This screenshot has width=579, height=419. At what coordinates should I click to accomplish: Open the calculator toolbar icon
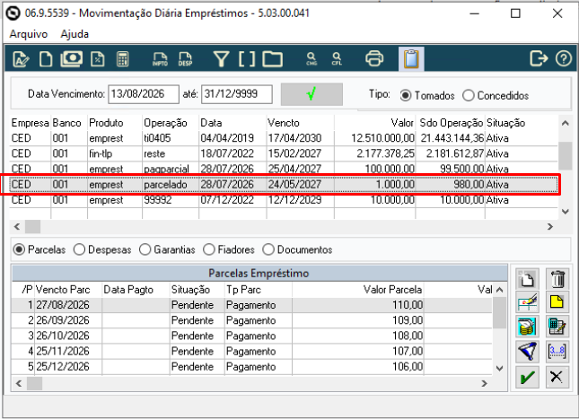tap(123, 59)
